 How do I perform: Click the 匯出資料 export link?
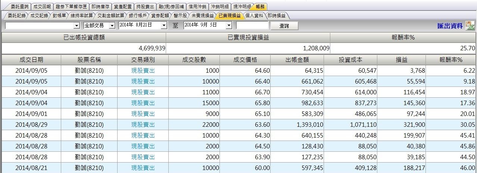[x=450, y=26]
